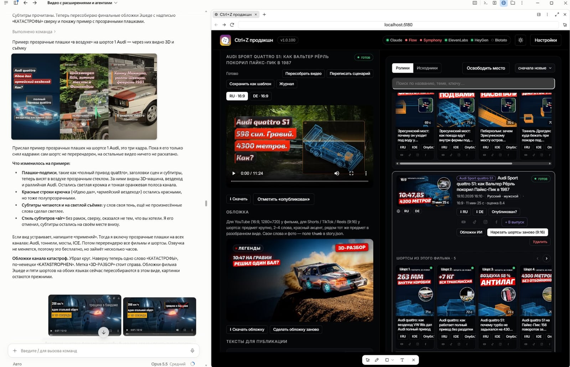Reload the localhost:5180 page
This screenshot has height=367, width=570.
point(232,25)
